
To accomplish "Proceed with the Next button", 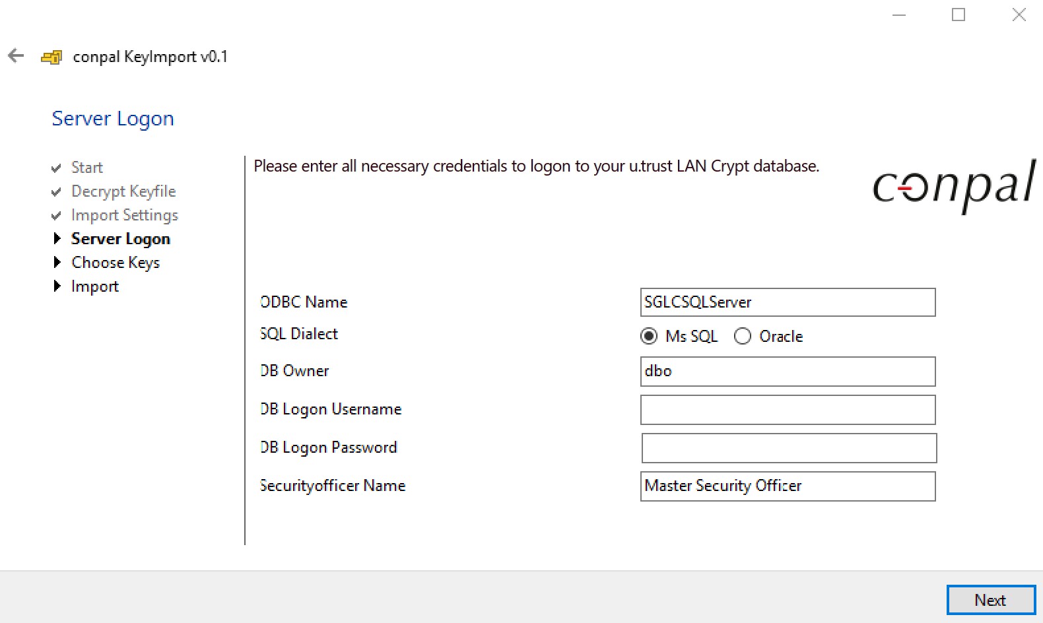I will 991,601.
